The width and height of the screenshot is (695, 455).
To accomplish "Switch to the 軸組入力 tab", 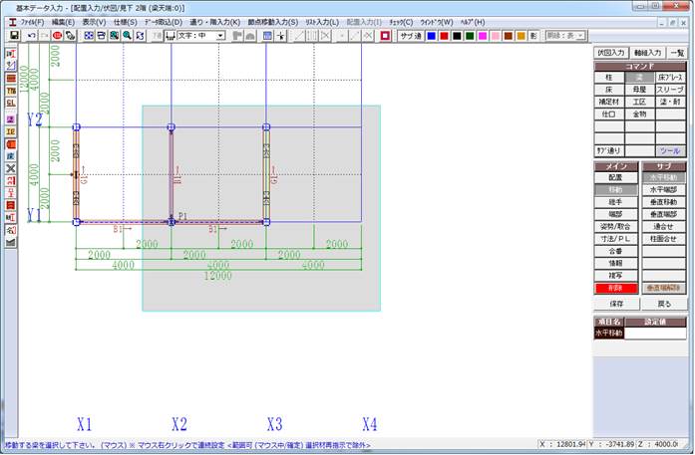I will (x=647, y=53).
